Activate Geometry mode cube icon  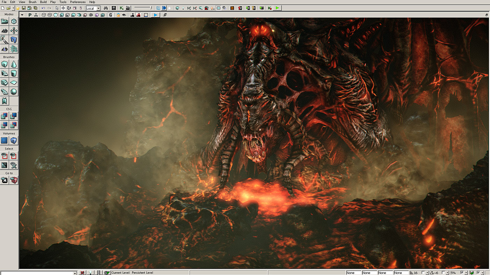[14, 22]
